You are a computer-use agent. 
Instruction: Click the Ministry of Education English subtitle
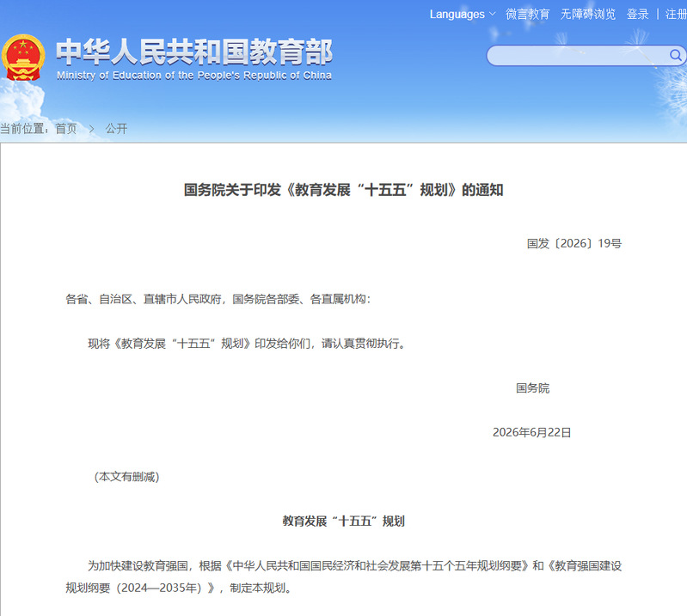pyautogui.click(x=194, y=76)
